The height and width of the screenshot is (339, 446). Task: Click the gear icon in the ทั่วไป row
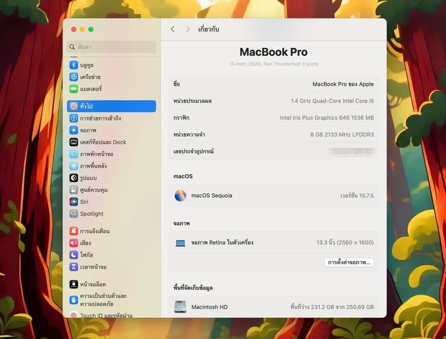[x=74, y=106]
